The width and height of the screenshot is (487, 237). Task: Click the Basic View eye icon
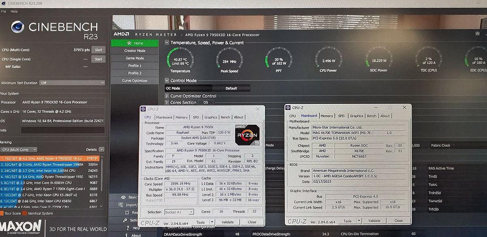pos(123,197)
